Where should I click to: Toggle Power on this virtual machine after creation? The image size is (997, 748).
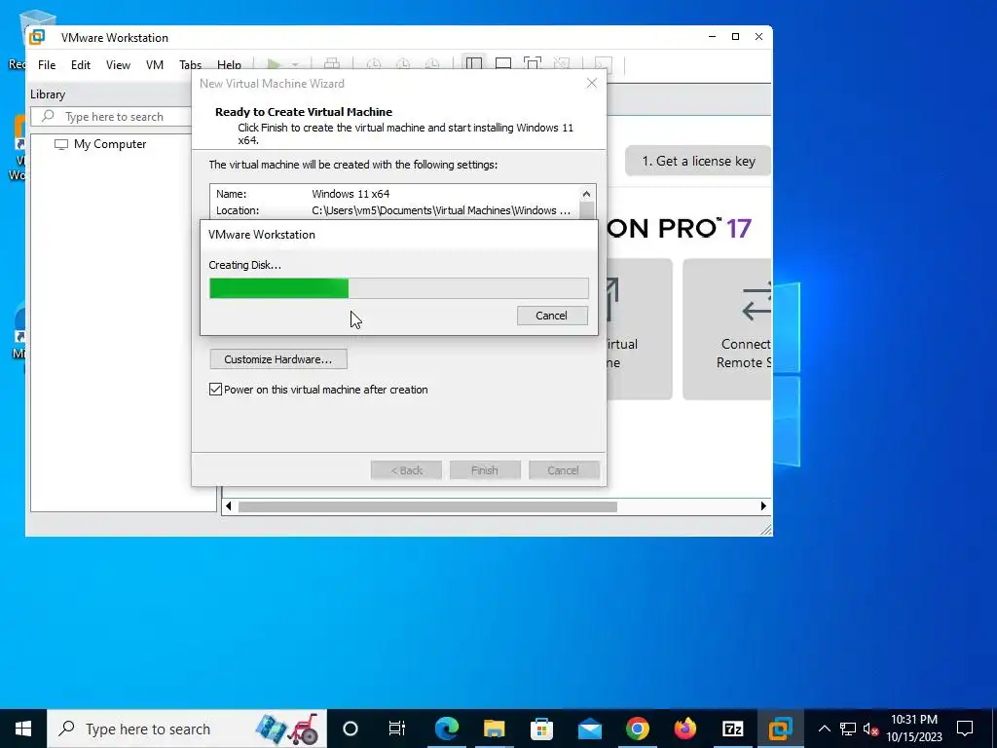pos(215,390)
